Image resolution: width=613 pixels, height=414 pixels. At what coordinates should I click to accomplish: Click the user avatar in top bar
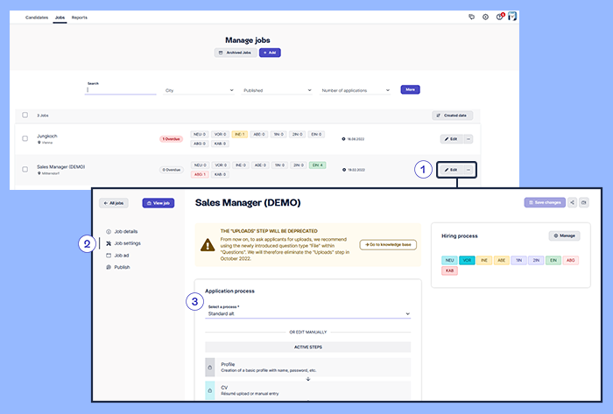(512, 17)
